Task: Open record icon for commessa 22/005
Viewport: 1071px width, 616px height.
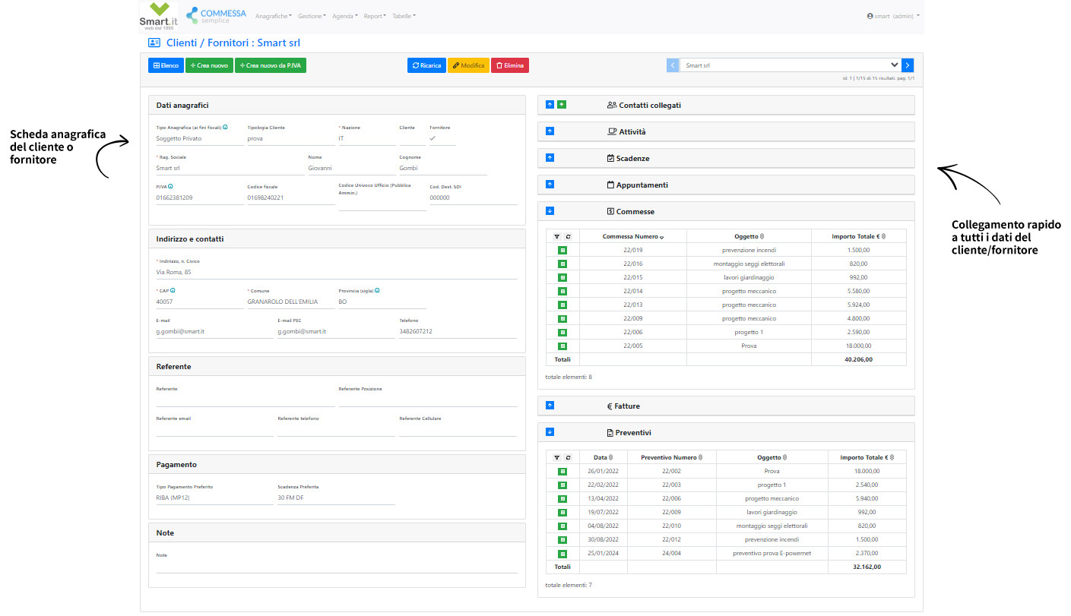Action: point(562,346)
